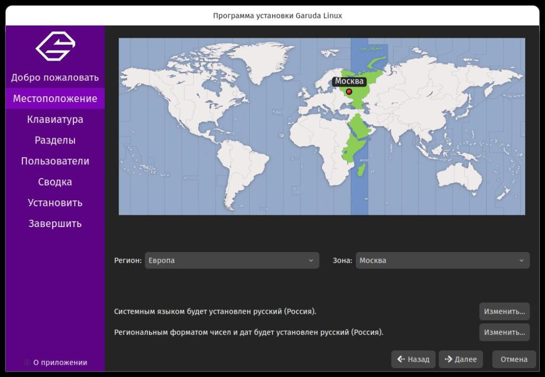Go to the «Завершить» step

pos(55,223)
